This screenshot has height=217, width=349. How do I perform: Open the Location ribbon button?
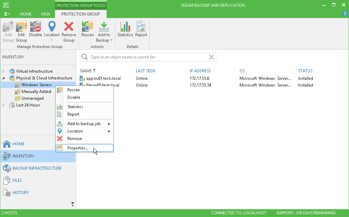[x=52, y=31]
